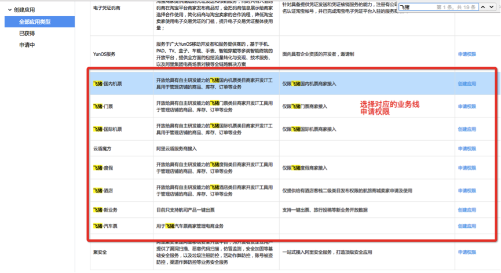Click the 一站式接入阿里安全服务 cell
This screenshot has width=501, height=273.
[327, 252]
